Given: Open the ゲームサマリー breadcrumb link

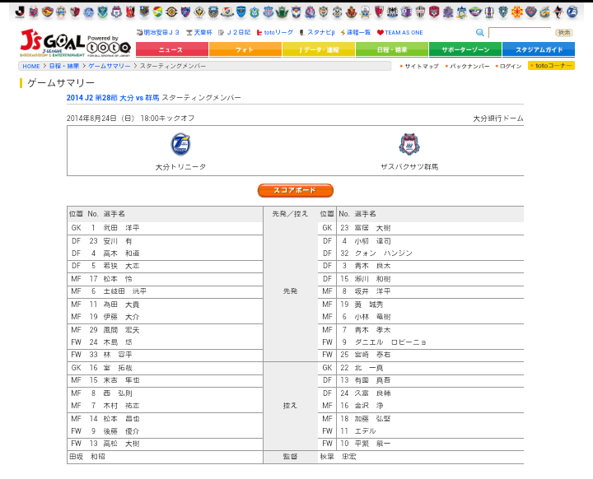Looking at the screenshot, I should pyautogui.click(x=109, y=66).
